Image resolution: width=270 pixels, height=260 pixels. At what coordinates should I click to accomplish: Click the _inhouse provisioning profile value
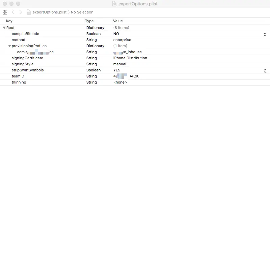pos(128,52)
